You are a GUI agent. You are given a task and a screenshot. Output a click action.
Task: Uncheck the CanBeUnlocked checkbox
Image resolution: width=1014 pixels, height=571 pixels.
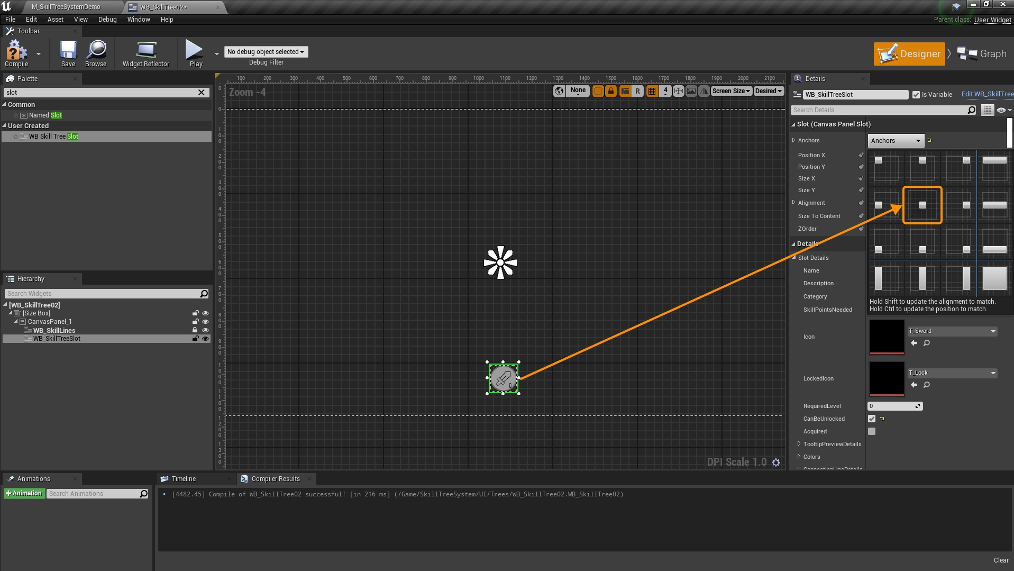tap(872, 419)
